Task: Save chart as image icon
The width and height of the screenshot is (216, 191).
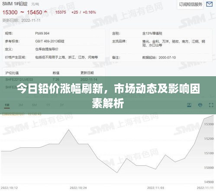Action: click(x=189, y=105)
